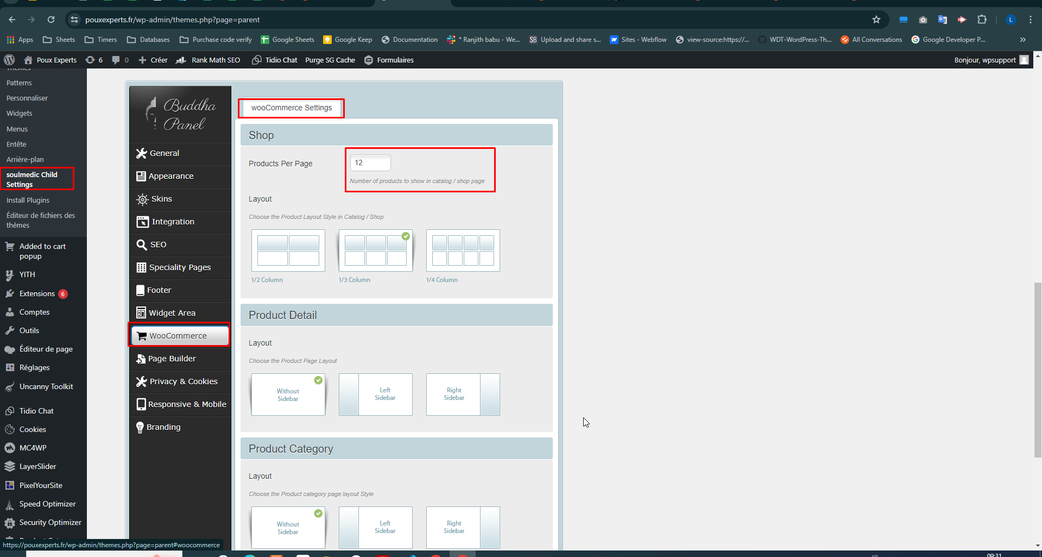
Task: Switch to wooCommerce Settings tab
Action: click(x=292, y=108)
